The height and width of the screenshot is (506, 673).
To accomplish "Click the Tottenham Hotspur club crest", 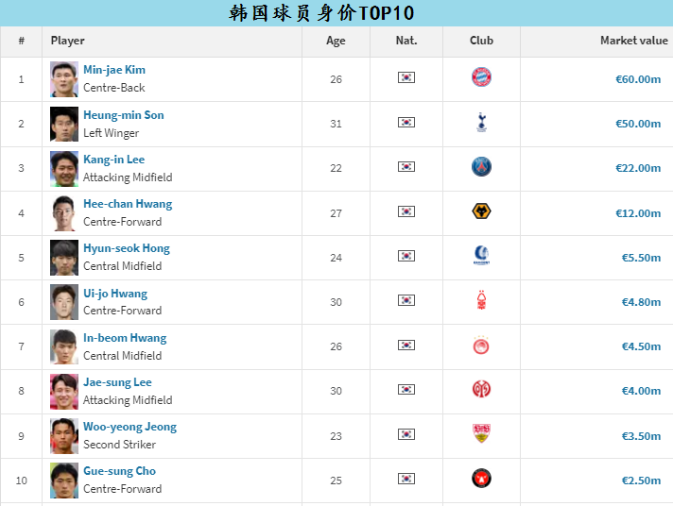I will click(x=481, y=123).
